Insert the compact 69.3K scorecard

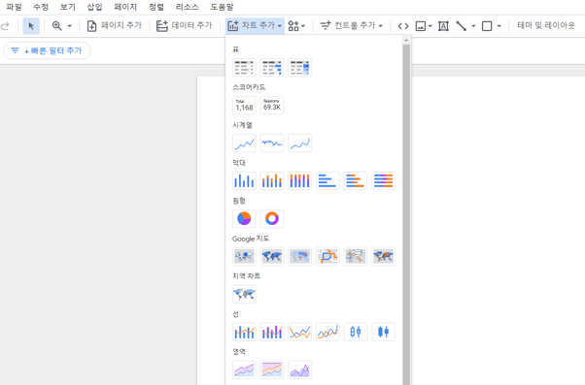272,106
